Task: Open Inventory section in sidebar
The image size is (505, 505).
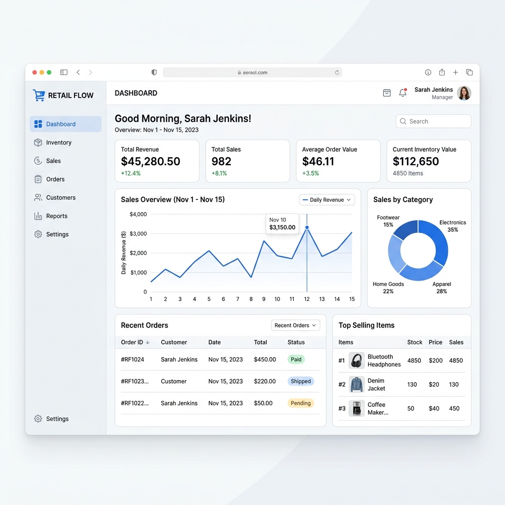Action: click(x=66, y=143)
